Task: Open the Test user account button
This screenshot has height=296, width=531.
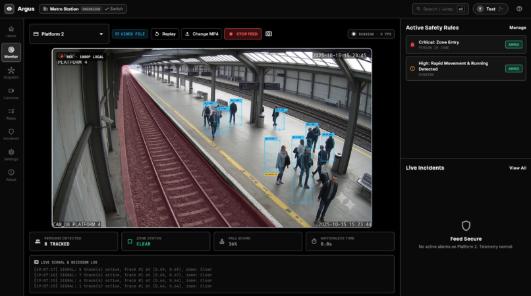Action: 490,9
